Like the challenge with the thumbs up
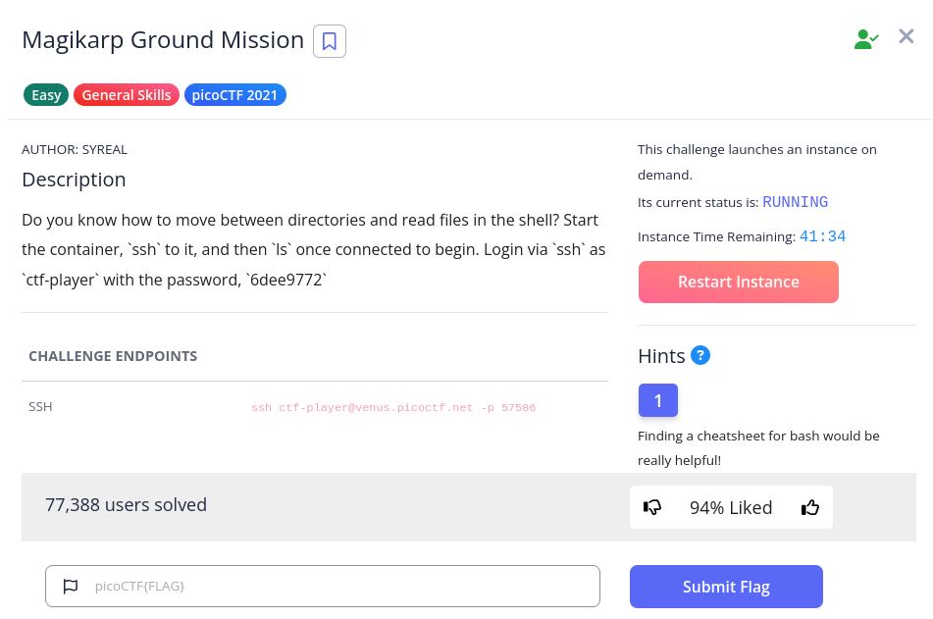The image size is (933, 619). pyautogui.click(x=809, y=507)
